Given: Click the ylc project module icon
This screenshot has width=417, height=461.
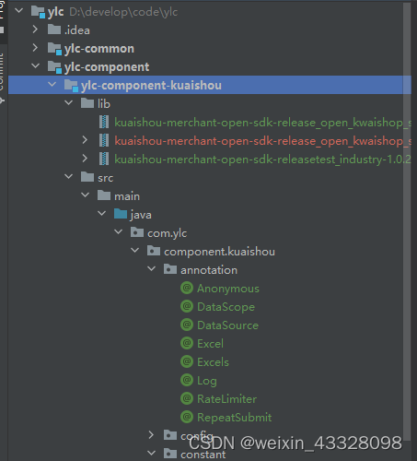Looking at the screenshot, I should click(39, 12).
